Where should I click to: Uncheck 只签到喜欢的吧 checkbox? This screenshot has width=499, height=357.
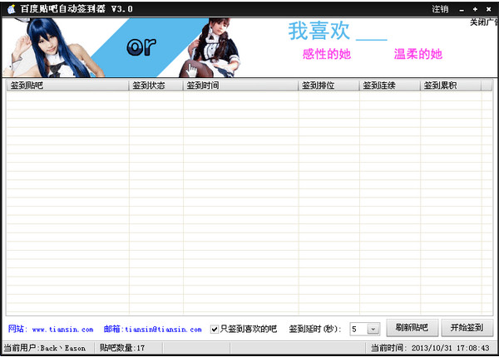215,329
